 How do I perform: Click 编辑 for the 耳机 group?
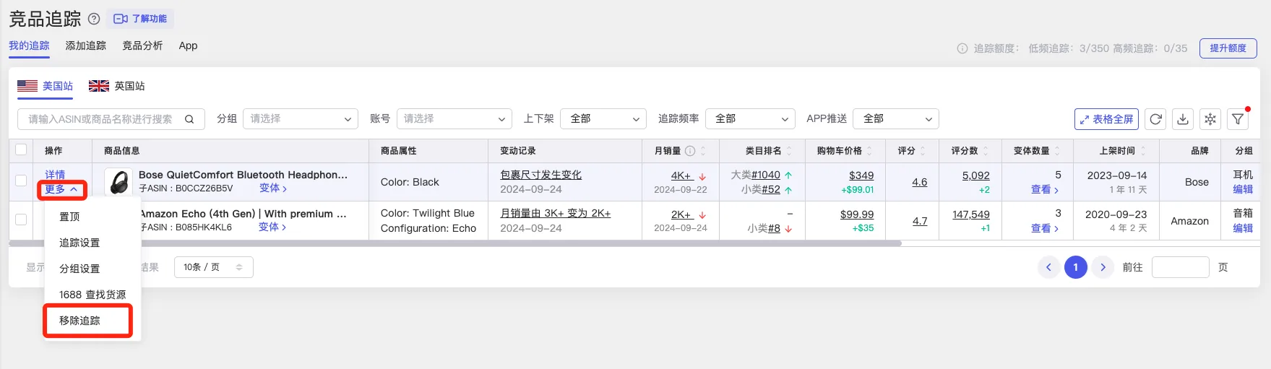pyautogui.click(x=1243, y=189)
